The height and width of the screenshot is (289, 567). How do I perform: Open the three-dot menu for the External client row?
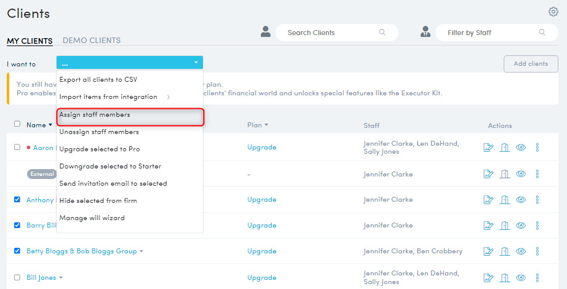(537, 174)
